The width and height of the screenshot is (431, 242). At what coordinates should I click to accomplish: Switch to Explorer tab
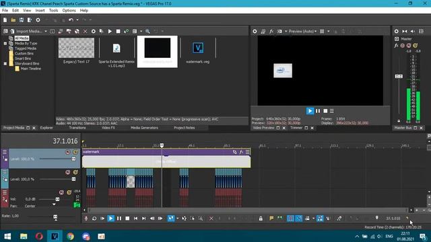click(46, 128)
